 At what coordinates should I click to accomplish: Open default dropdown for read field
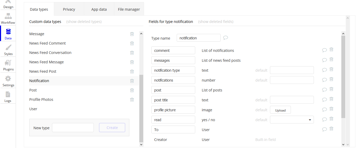coord(292,120)
